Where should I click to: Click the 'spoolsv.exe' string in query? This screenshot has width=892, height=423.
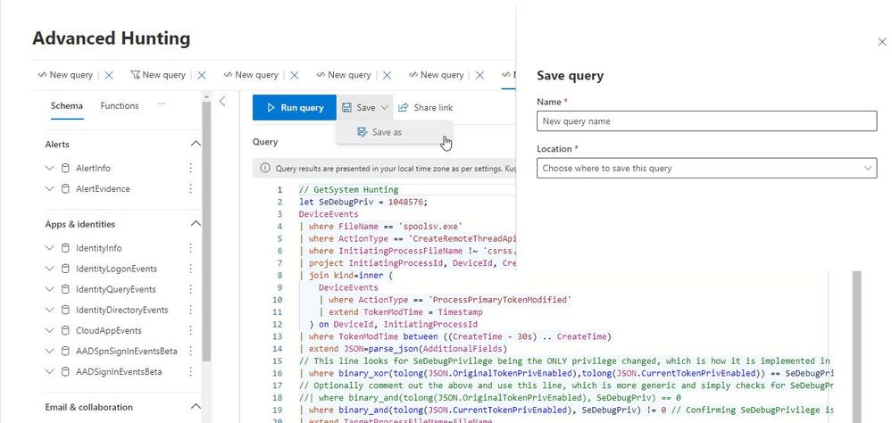click(x=430, y=227)
